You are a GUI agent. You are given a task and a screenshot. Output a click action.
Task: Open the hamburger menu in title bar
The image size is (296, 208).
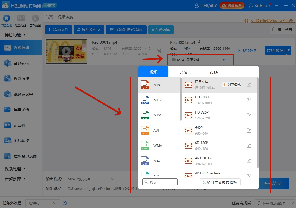click(276, 6)
